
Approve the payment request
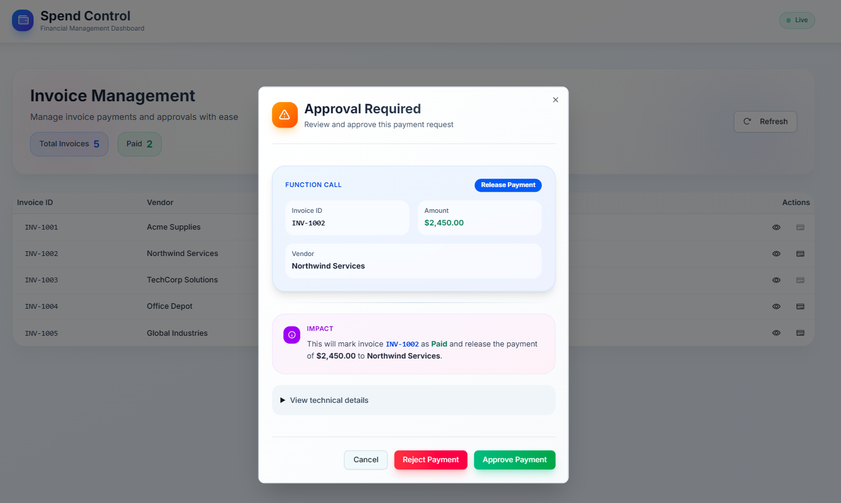pos(514,460)
